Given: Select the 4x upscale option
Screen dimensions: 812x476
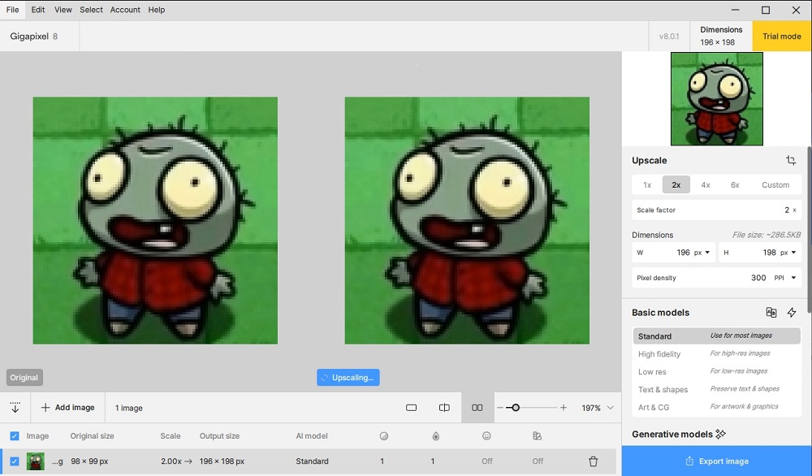Looking at the screenshot, I should tap(706, 185).
